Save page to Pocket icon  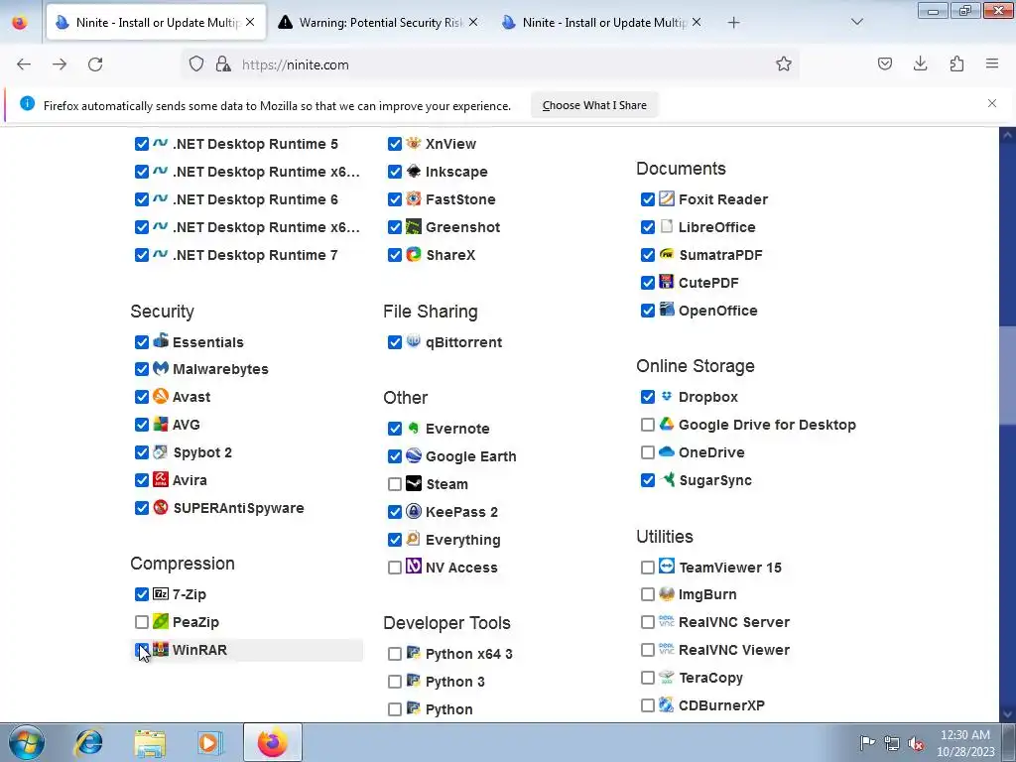(884, 63)
